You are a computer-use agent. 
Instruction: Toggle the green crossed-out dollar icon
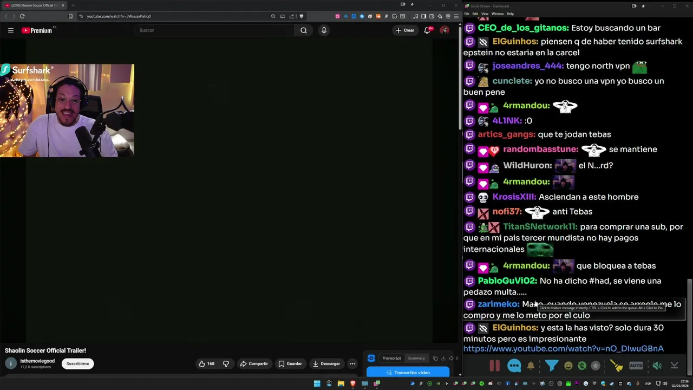(582, 366)
